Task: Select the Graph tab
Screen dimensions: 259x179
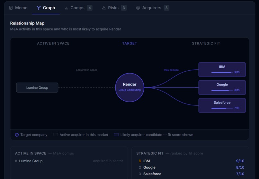Action: click(x=46, y=8)
